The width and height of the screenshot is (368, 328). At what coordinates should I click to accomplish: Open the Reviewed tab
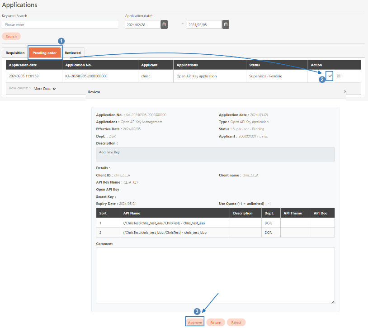(72, 53)
